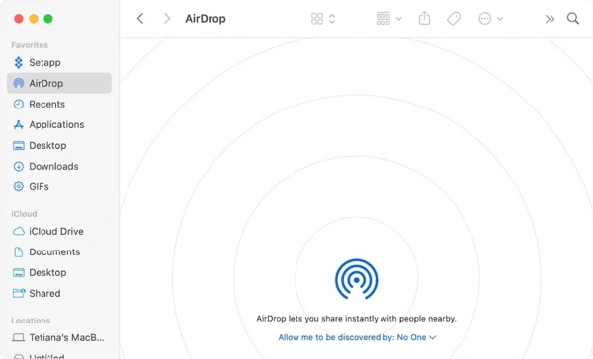593x359 pixels.
Task: Zoom the window with green button
Action: 48,19
